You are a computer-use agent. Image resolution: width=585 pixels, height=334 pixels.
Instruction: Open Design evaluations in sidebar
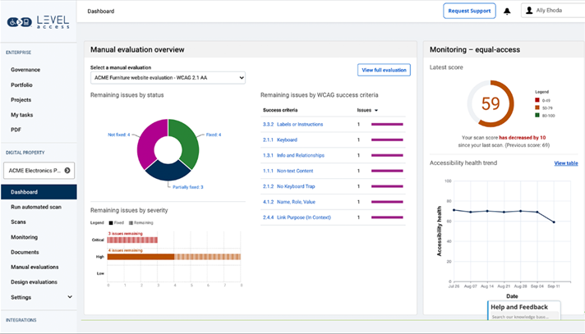coord(34,281)
